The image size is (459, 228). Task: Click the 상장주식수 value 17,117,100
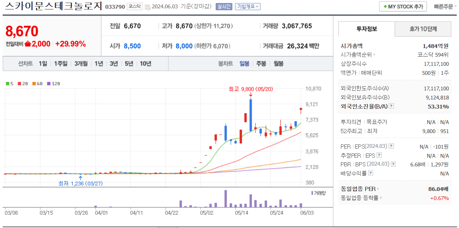coord(436,64)
